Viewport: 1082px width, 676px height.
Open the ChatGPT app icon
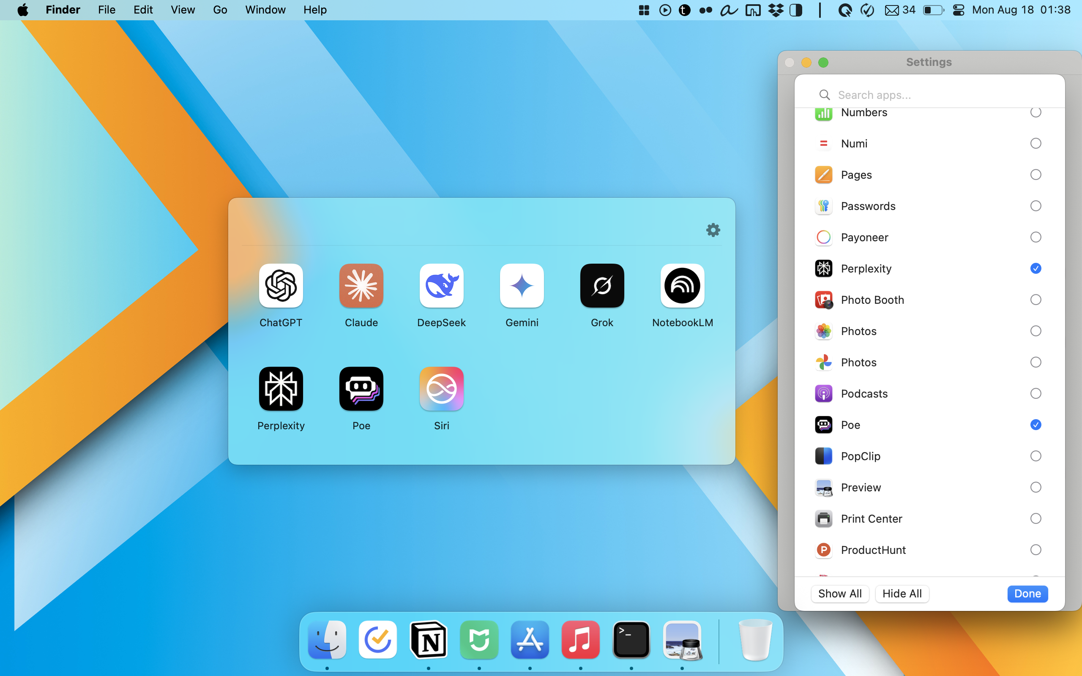[281, 286]
